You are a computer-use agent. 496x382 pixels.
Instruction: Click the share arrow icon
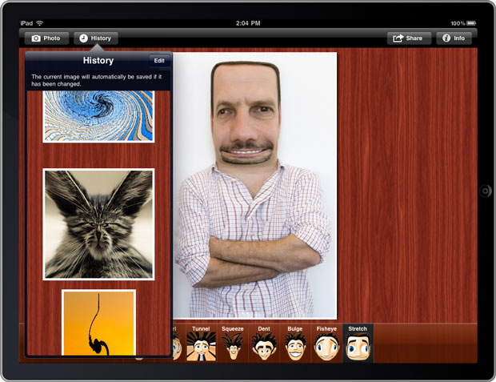tap(398, 38)
